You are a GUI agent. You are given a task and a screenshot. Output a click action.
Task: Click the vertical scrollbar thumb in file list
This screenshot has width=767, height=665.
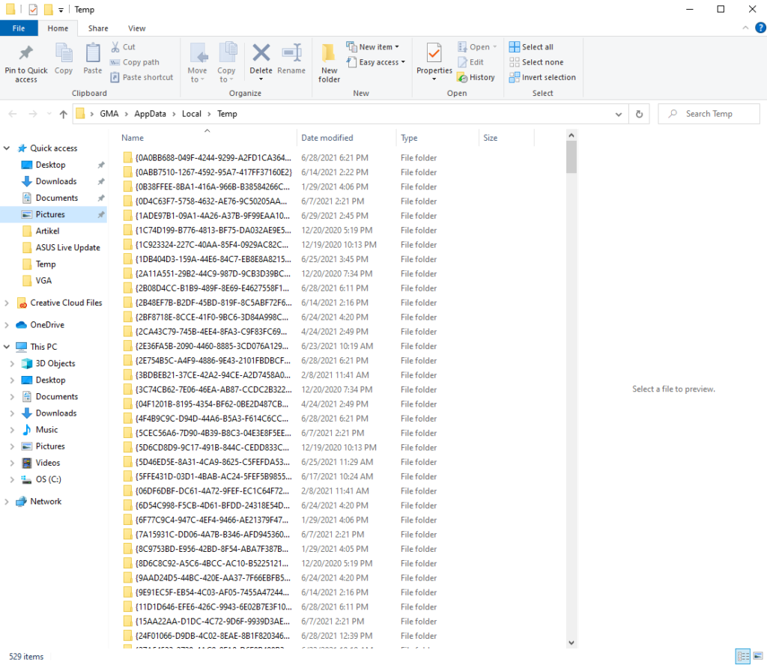point(572,156)
